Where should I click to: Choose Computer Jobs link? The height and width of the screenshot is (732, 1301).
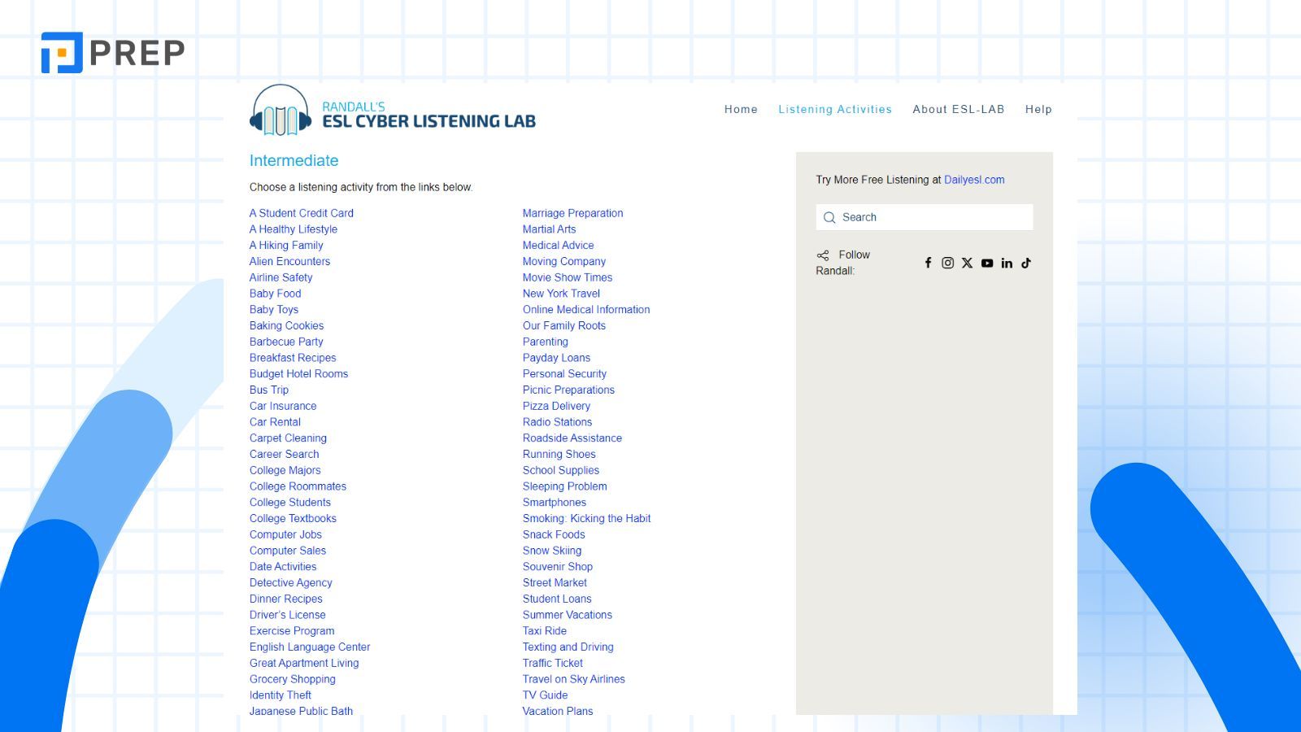click(285, 534)
